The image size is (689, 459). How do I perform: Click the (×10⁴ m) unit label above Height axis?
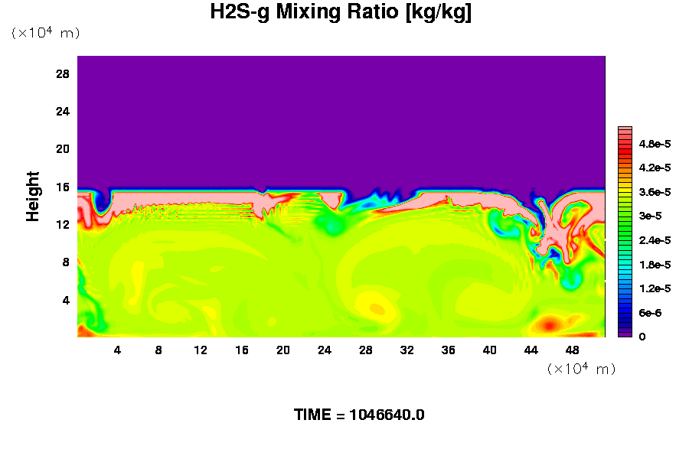pos(45,33)
